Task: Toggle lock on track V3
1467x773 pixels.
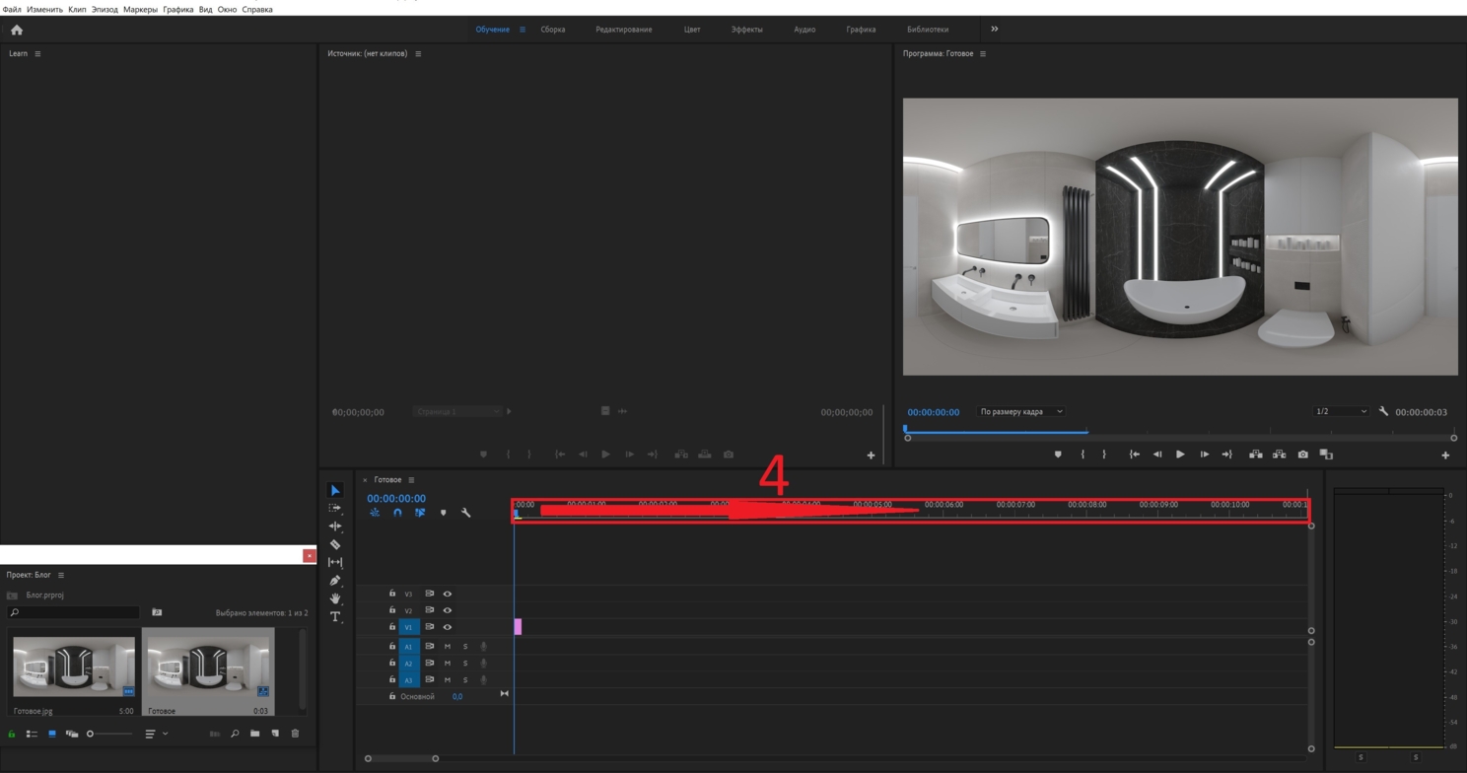Action: (x=392, y=594)
